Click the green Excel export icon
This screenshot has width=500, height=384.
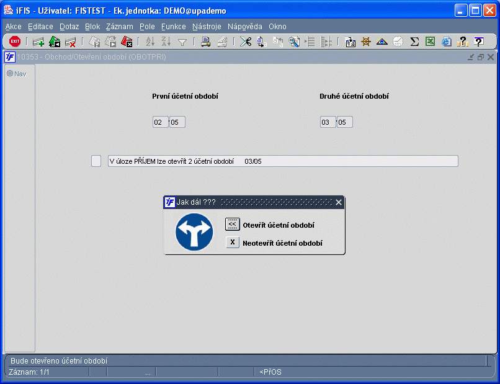(x=430, y=42)
